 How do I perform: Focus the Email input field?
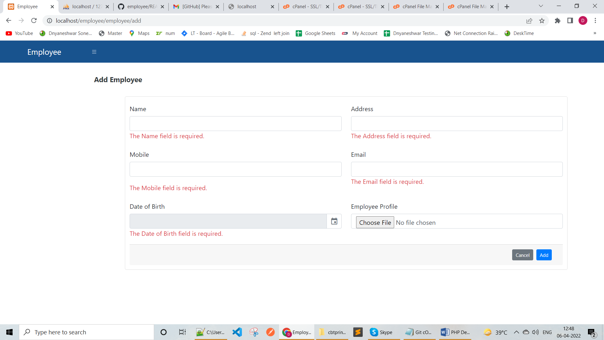pos(457,169)
